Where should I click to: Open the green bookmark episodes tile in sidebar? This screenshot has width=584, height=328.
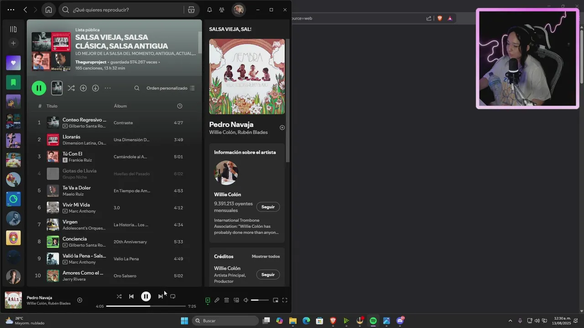[13, 82]
